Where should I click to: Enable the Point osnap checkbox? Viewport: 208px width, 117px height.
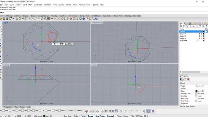coord(10,110)
